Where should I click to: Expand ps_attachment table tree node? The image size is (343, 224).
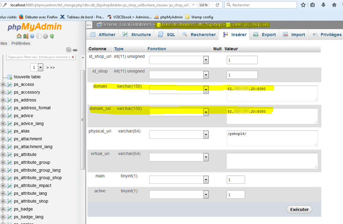click(x=3, y=139)
